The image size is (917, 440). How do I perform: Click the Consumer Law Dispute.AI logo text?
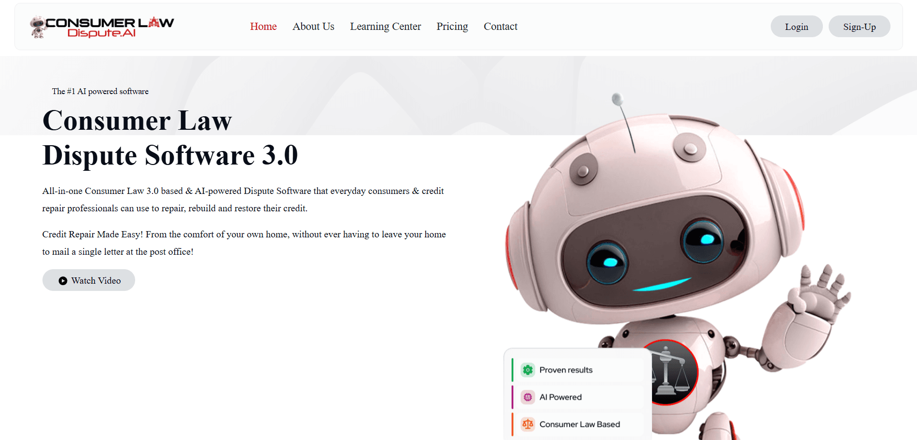110,27
